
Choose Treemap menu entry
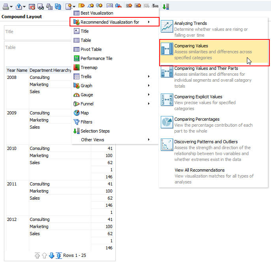115,67
